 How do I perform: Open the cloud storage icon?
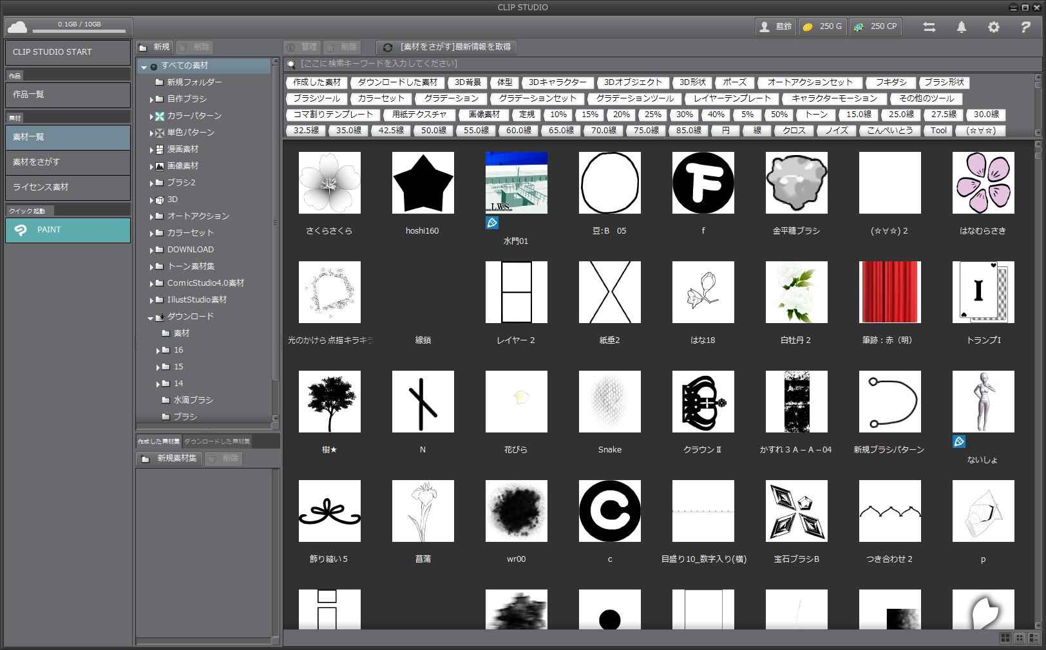pyautogui.click(x=17, y=27)
